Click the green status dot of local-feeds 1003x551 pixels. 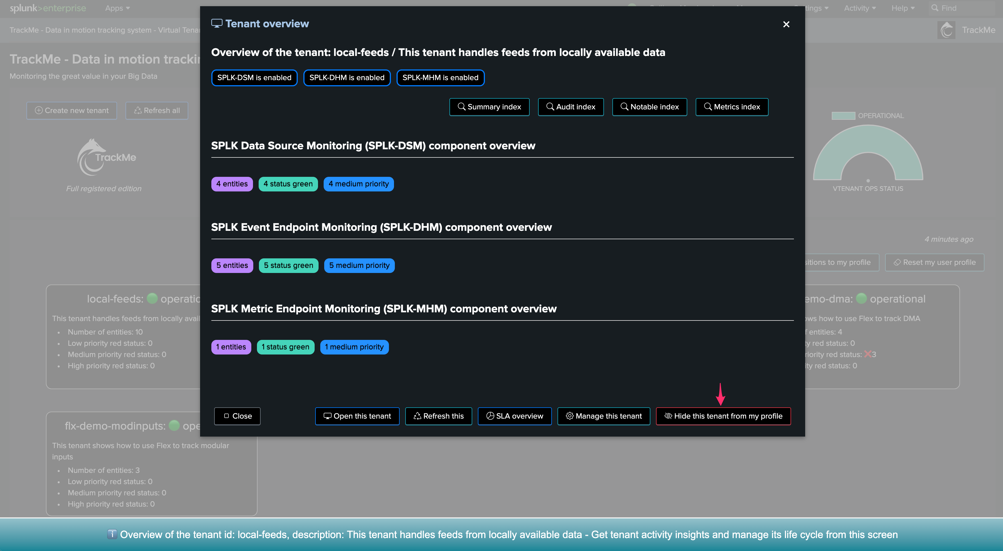click(152, 298)
